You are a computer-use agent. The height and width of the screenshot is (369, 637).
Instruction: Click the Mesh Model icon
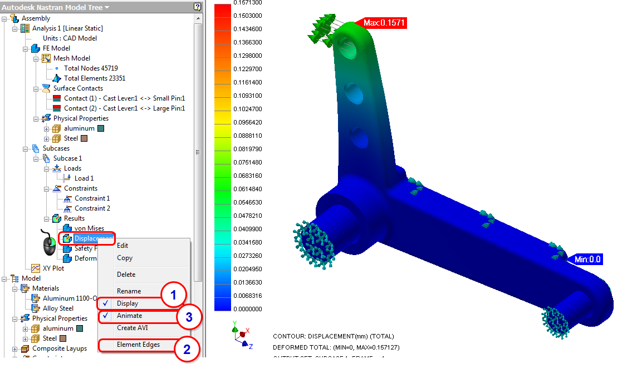click(46, 58)
